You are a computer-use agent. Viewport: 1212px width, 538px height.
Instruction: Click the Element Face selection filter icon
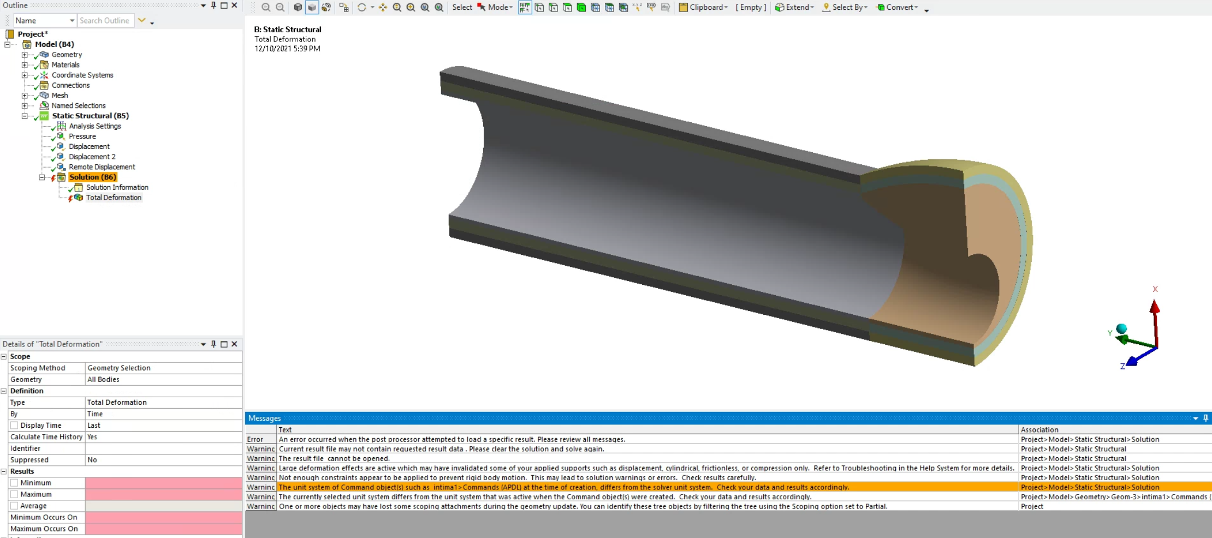pyautogui.click(x=609, y=7)
